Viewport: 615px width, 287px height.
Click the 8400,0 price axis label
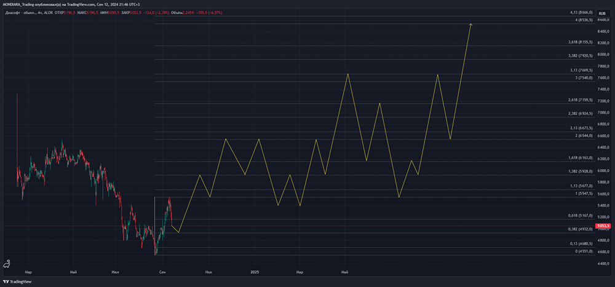point(603,31)
